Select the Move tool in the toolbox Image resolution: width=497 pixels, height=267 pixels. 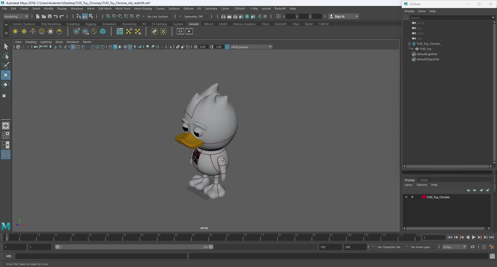[6, 75]
